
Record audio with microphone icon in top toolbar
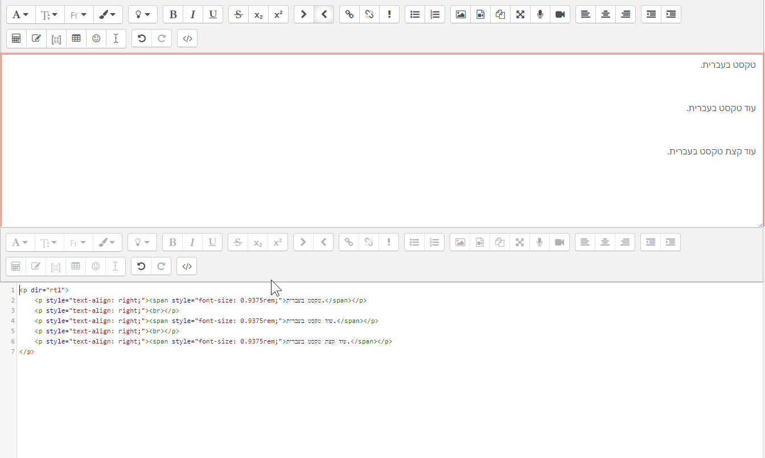pyautogui.click(x=540, y=14)
